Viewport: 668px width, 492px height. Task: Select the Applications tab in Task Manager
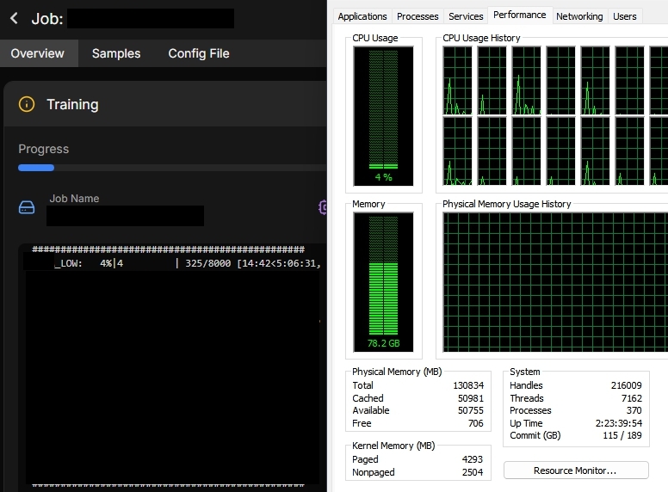click(362, 16)
